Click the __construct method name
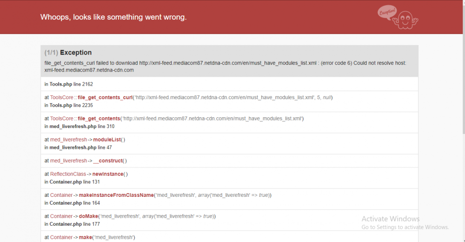Screen dimensions: 465x242 pyautogui.click(x=108, y=161)
